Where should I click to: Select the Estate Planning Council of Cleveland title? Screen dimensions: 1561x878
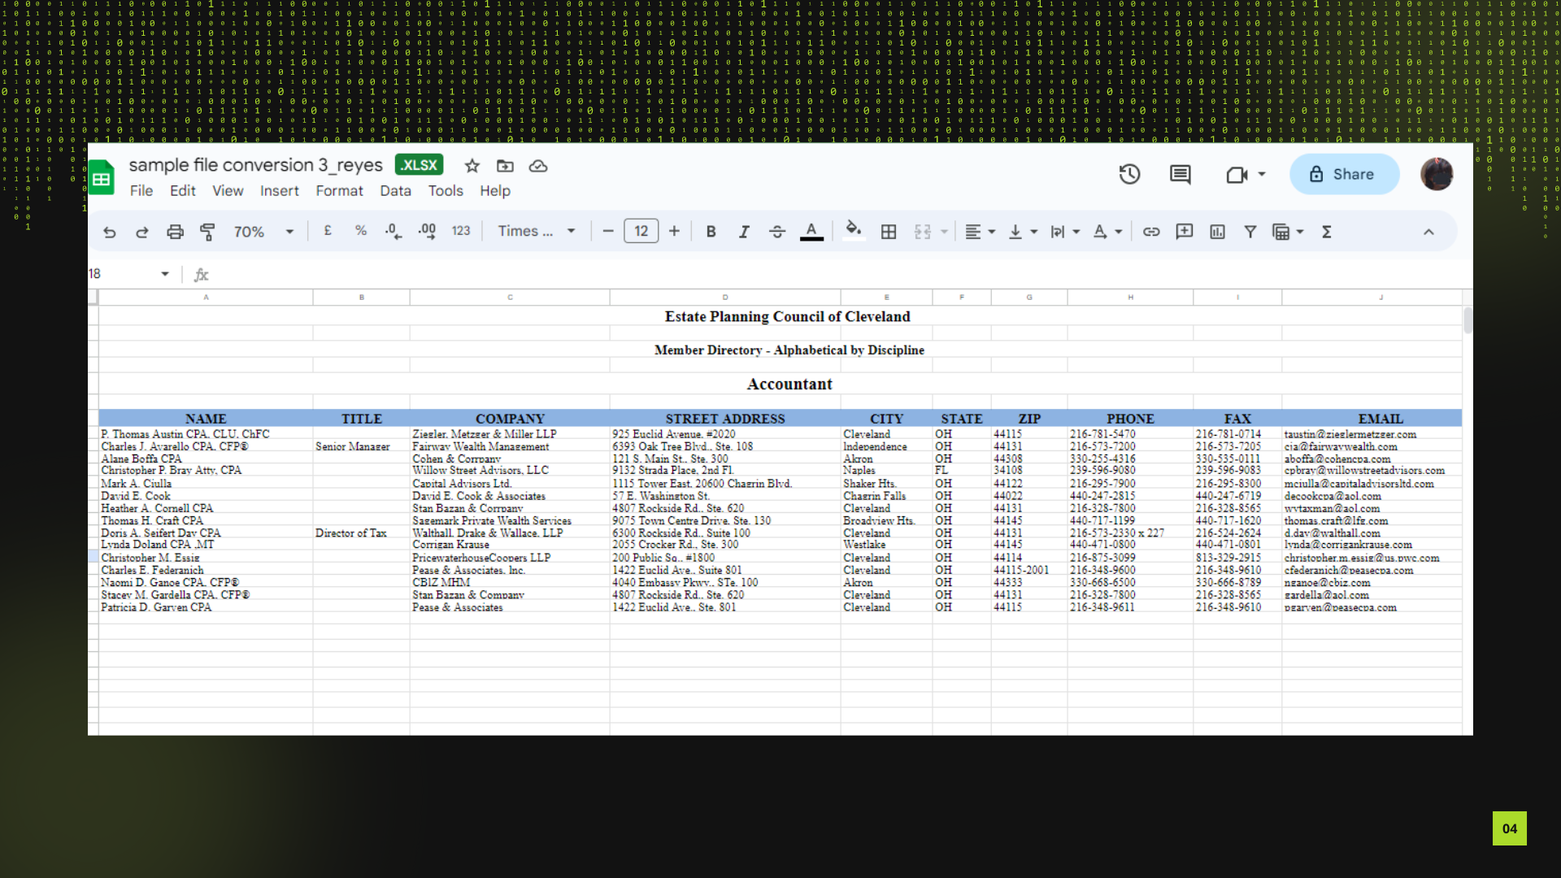[x=787, y=316]
